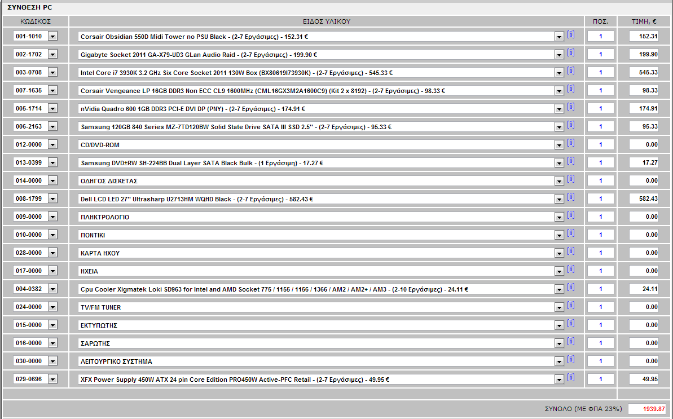Open info icon for Gigabyte GA-X79-UD3 row
The height and width of the screenshot is (419, 673).
pos(571,53)
